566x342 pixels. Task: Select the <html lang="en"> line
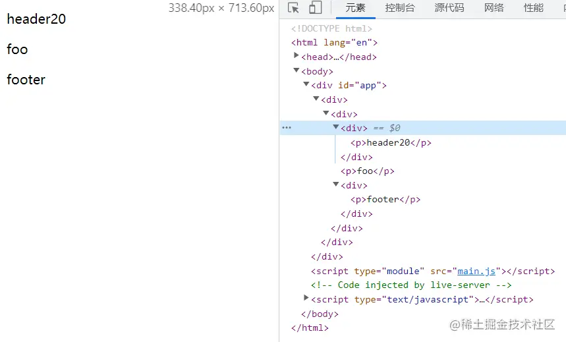pyautogui.click(x=334, y=43)
